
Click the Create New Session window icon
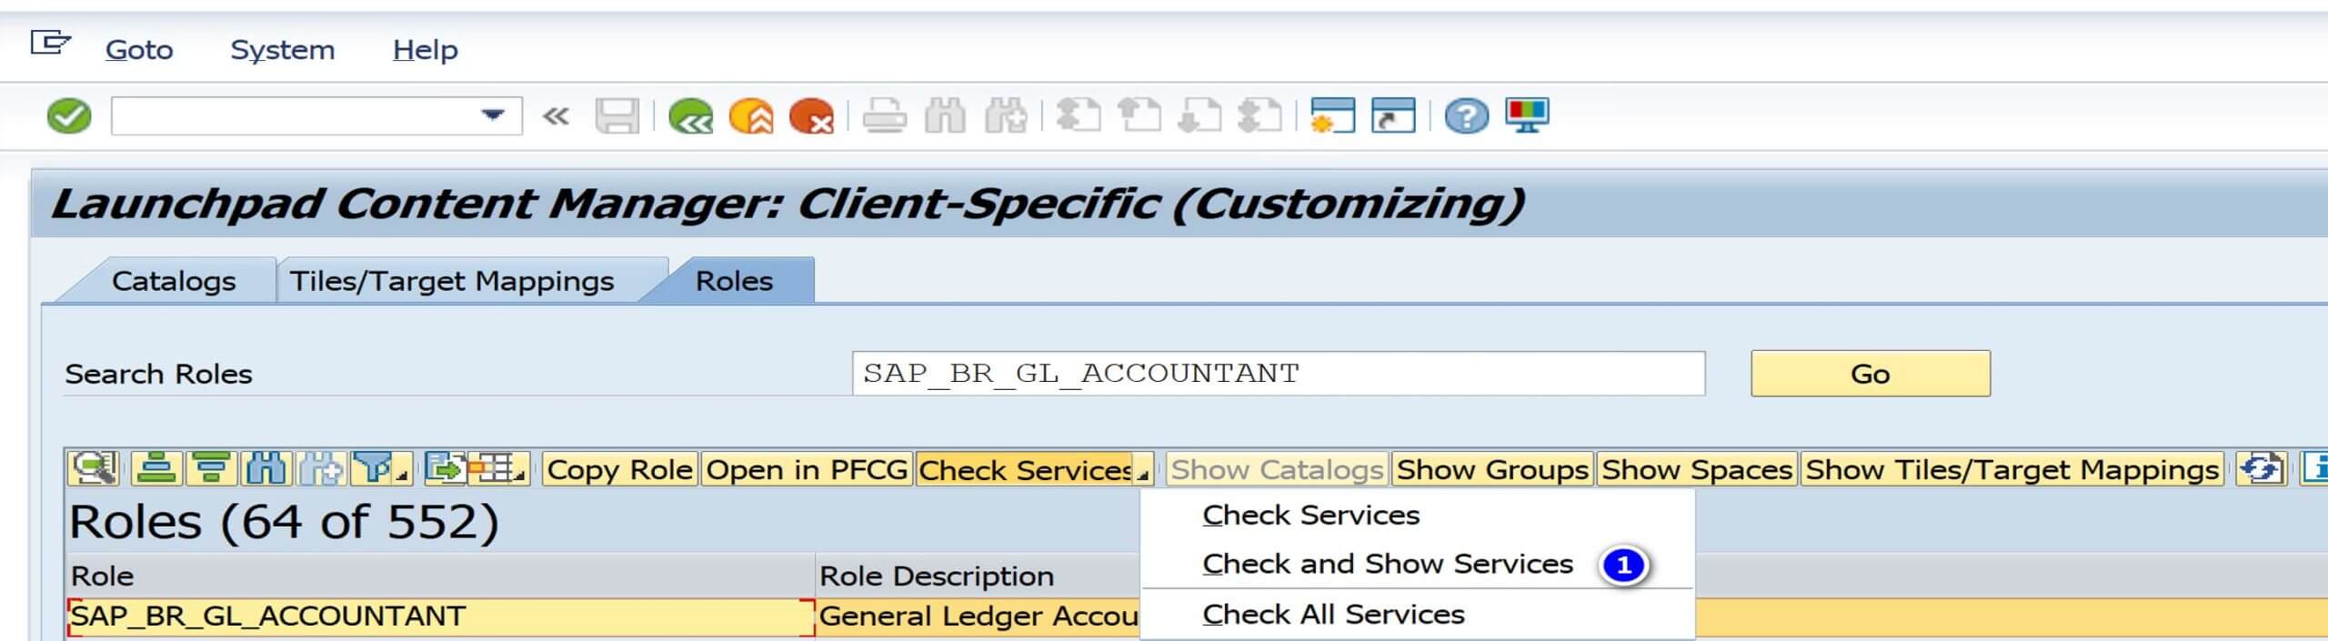[1332, 116]
